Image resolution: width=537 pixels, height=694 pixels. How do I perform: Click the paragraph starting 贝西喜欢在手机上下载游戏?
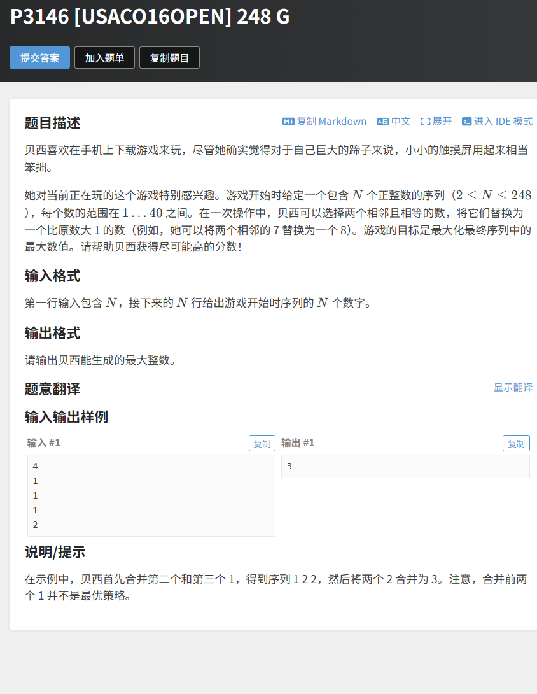[x=277, y=159]
